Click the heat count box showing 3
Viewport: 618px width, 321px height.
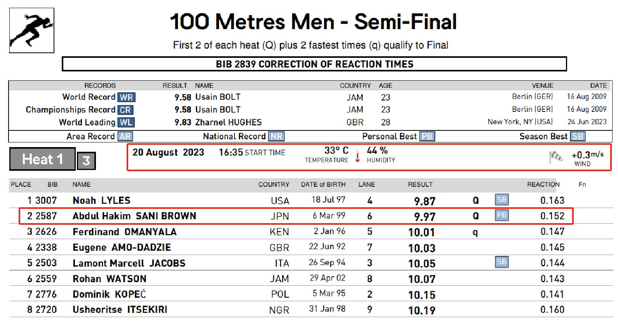pyautogui.click(x=86, y=161)
